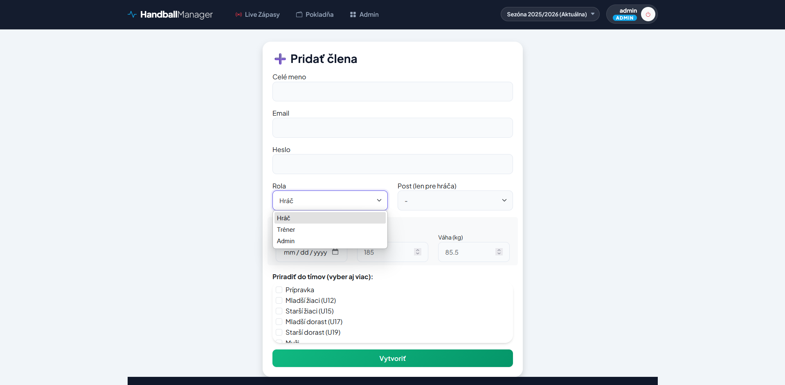
Task: Open the date picker calendar icon
Action: [335, 252]
